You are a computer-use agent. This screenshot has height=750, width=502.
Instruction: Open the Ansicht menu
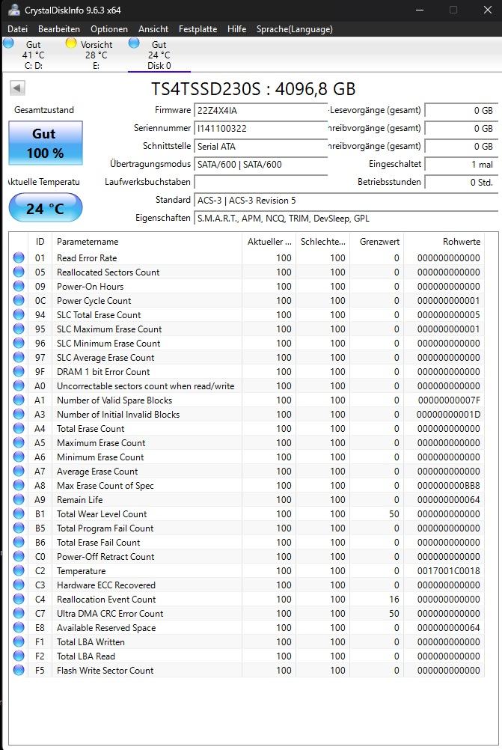tap(153, 29)
